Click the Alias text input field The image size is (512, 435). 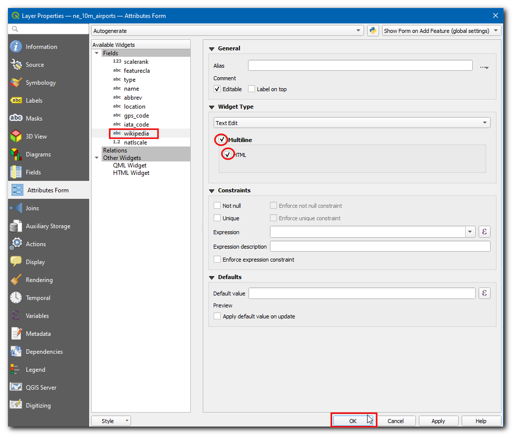pos(360,66)
